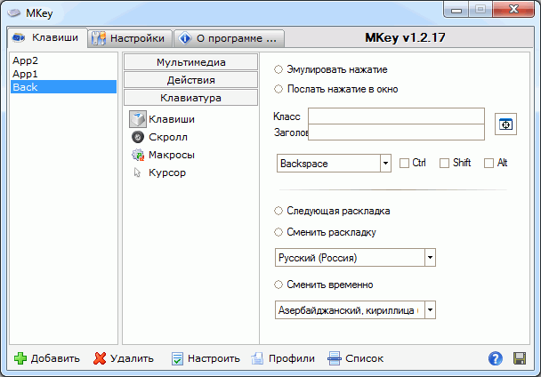Click the green plus Добавить icon

(x=20, y=358)
